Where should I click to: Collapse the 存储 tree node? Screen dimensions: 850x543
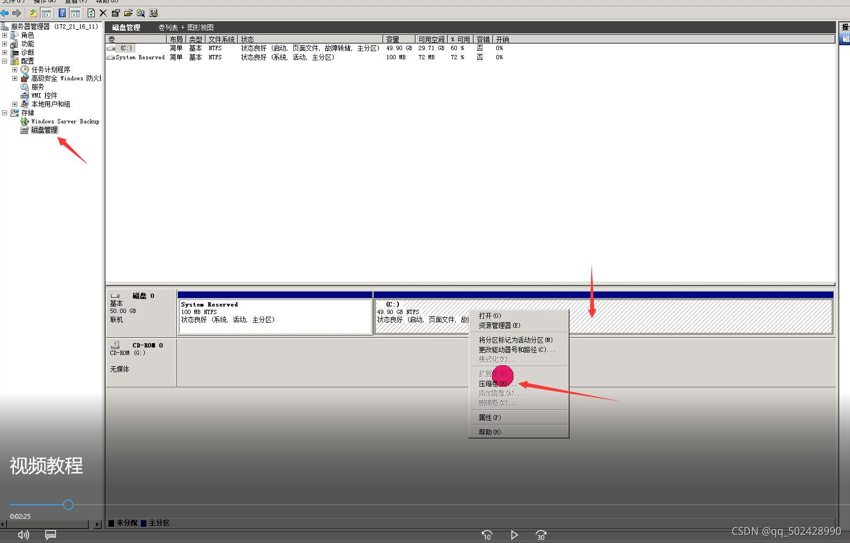pos(4,113)
